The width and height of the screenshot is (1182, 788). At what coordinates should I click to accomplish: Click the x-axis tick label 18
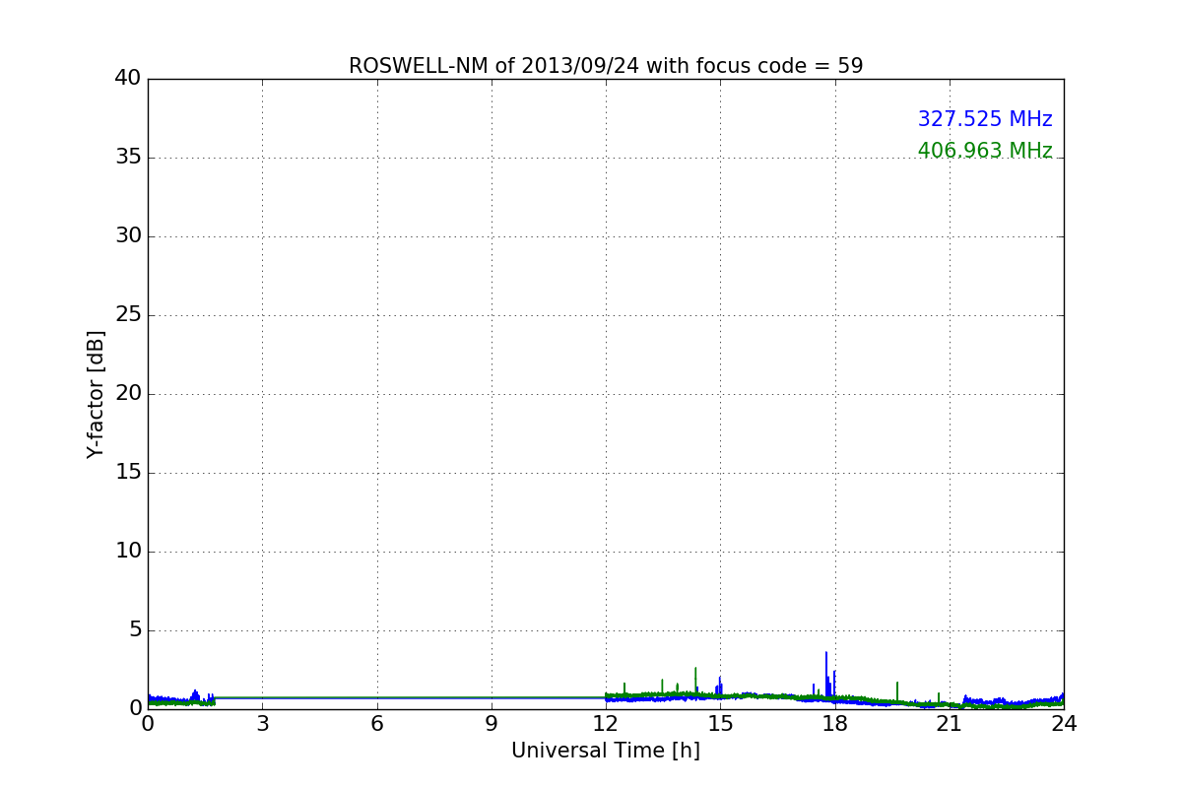[835, 723]
